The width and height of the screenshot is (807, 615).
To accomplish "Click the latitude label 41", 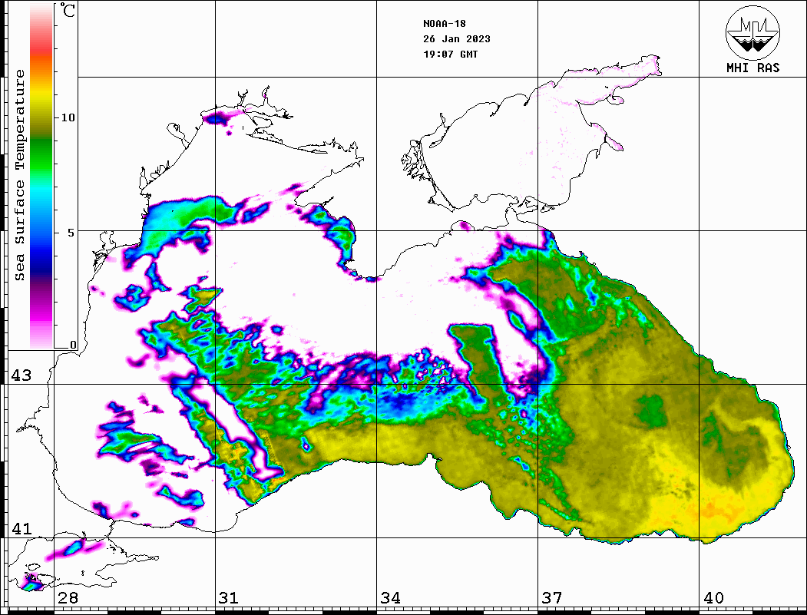I will coord(21,528).
